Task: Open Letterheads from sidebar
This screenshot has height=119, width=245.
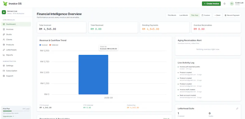Action: 16,50
